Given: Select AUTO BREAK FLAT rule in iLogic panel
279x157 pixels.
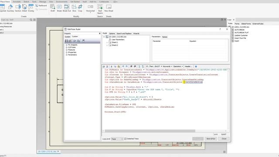Looking at the screenshot, I should click(242, 33).
